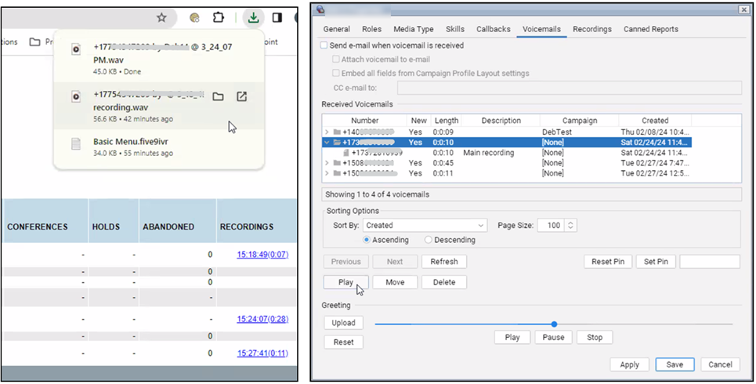Click the Save button
Image resolution: width=756 pixels, height=384 pixels.
click(675, 364)
